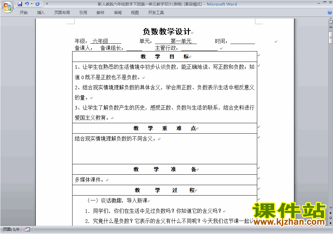This screenshot has height=234, width=333.
Task: Click the text 爱国主义教育。
Action: [92, 118]
